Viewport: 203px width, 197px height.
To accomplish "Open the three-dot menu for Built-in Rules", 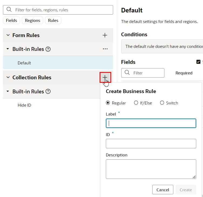I will click(x=105, y=49).
